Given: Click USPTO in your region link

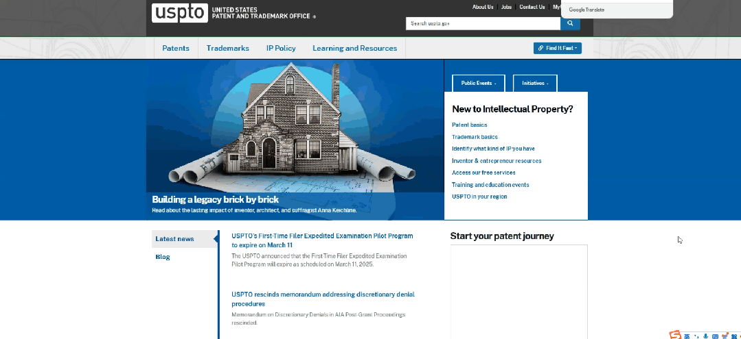Looking at the screenshot, I should pos(479,197).
